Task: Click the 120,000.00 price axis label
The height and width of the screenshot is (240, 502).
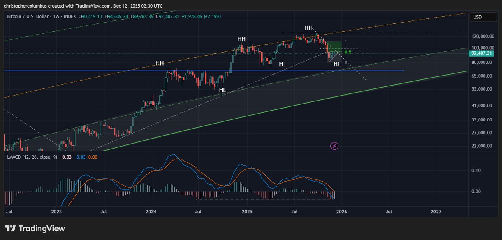Action: pos(482,36)
